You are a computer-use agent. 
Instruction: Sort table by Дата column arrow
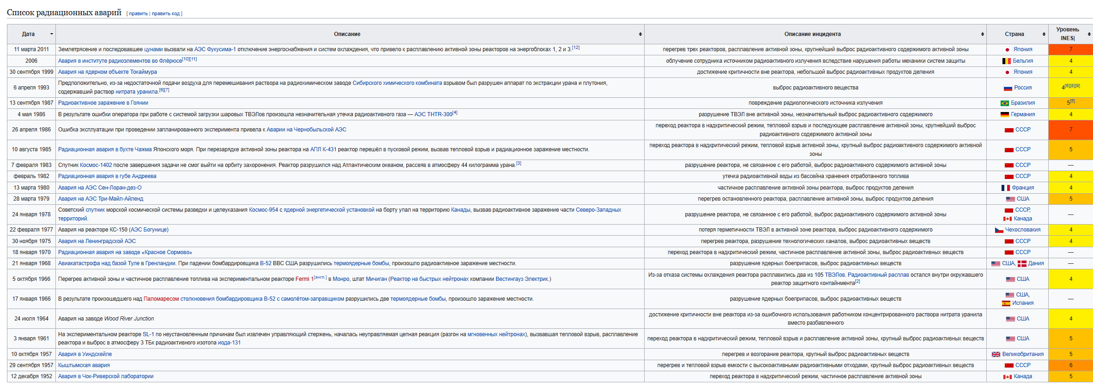52,34
